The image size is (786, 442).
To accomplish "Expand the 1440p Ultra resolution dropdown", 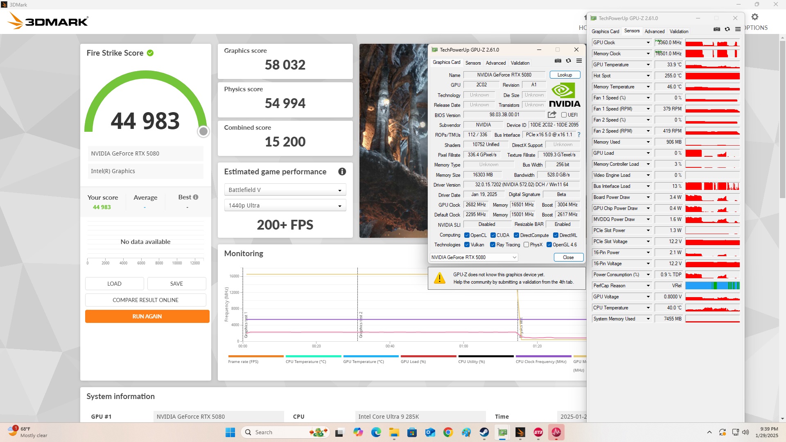I will pos(285,205).
